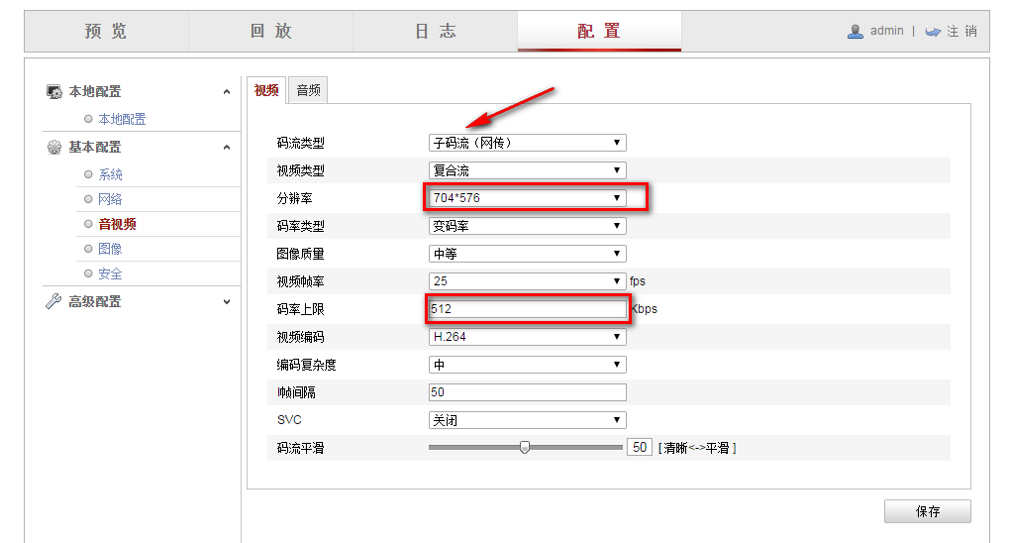1010x543 pixels.
Task: Click the 码率上限 input field
Action: pyautogui.click(x=527, y=309)
